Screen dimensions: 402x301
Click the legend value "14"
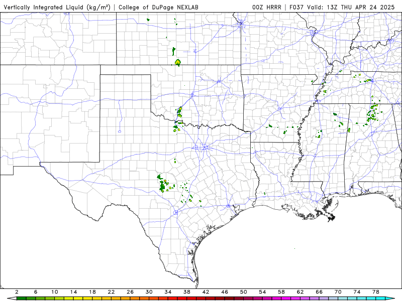(73, 292)
